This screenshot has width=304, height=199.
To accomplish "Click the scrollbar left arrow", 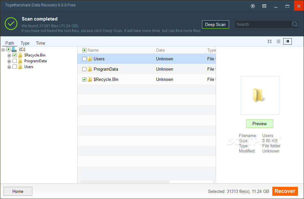I will pos(79,182).
